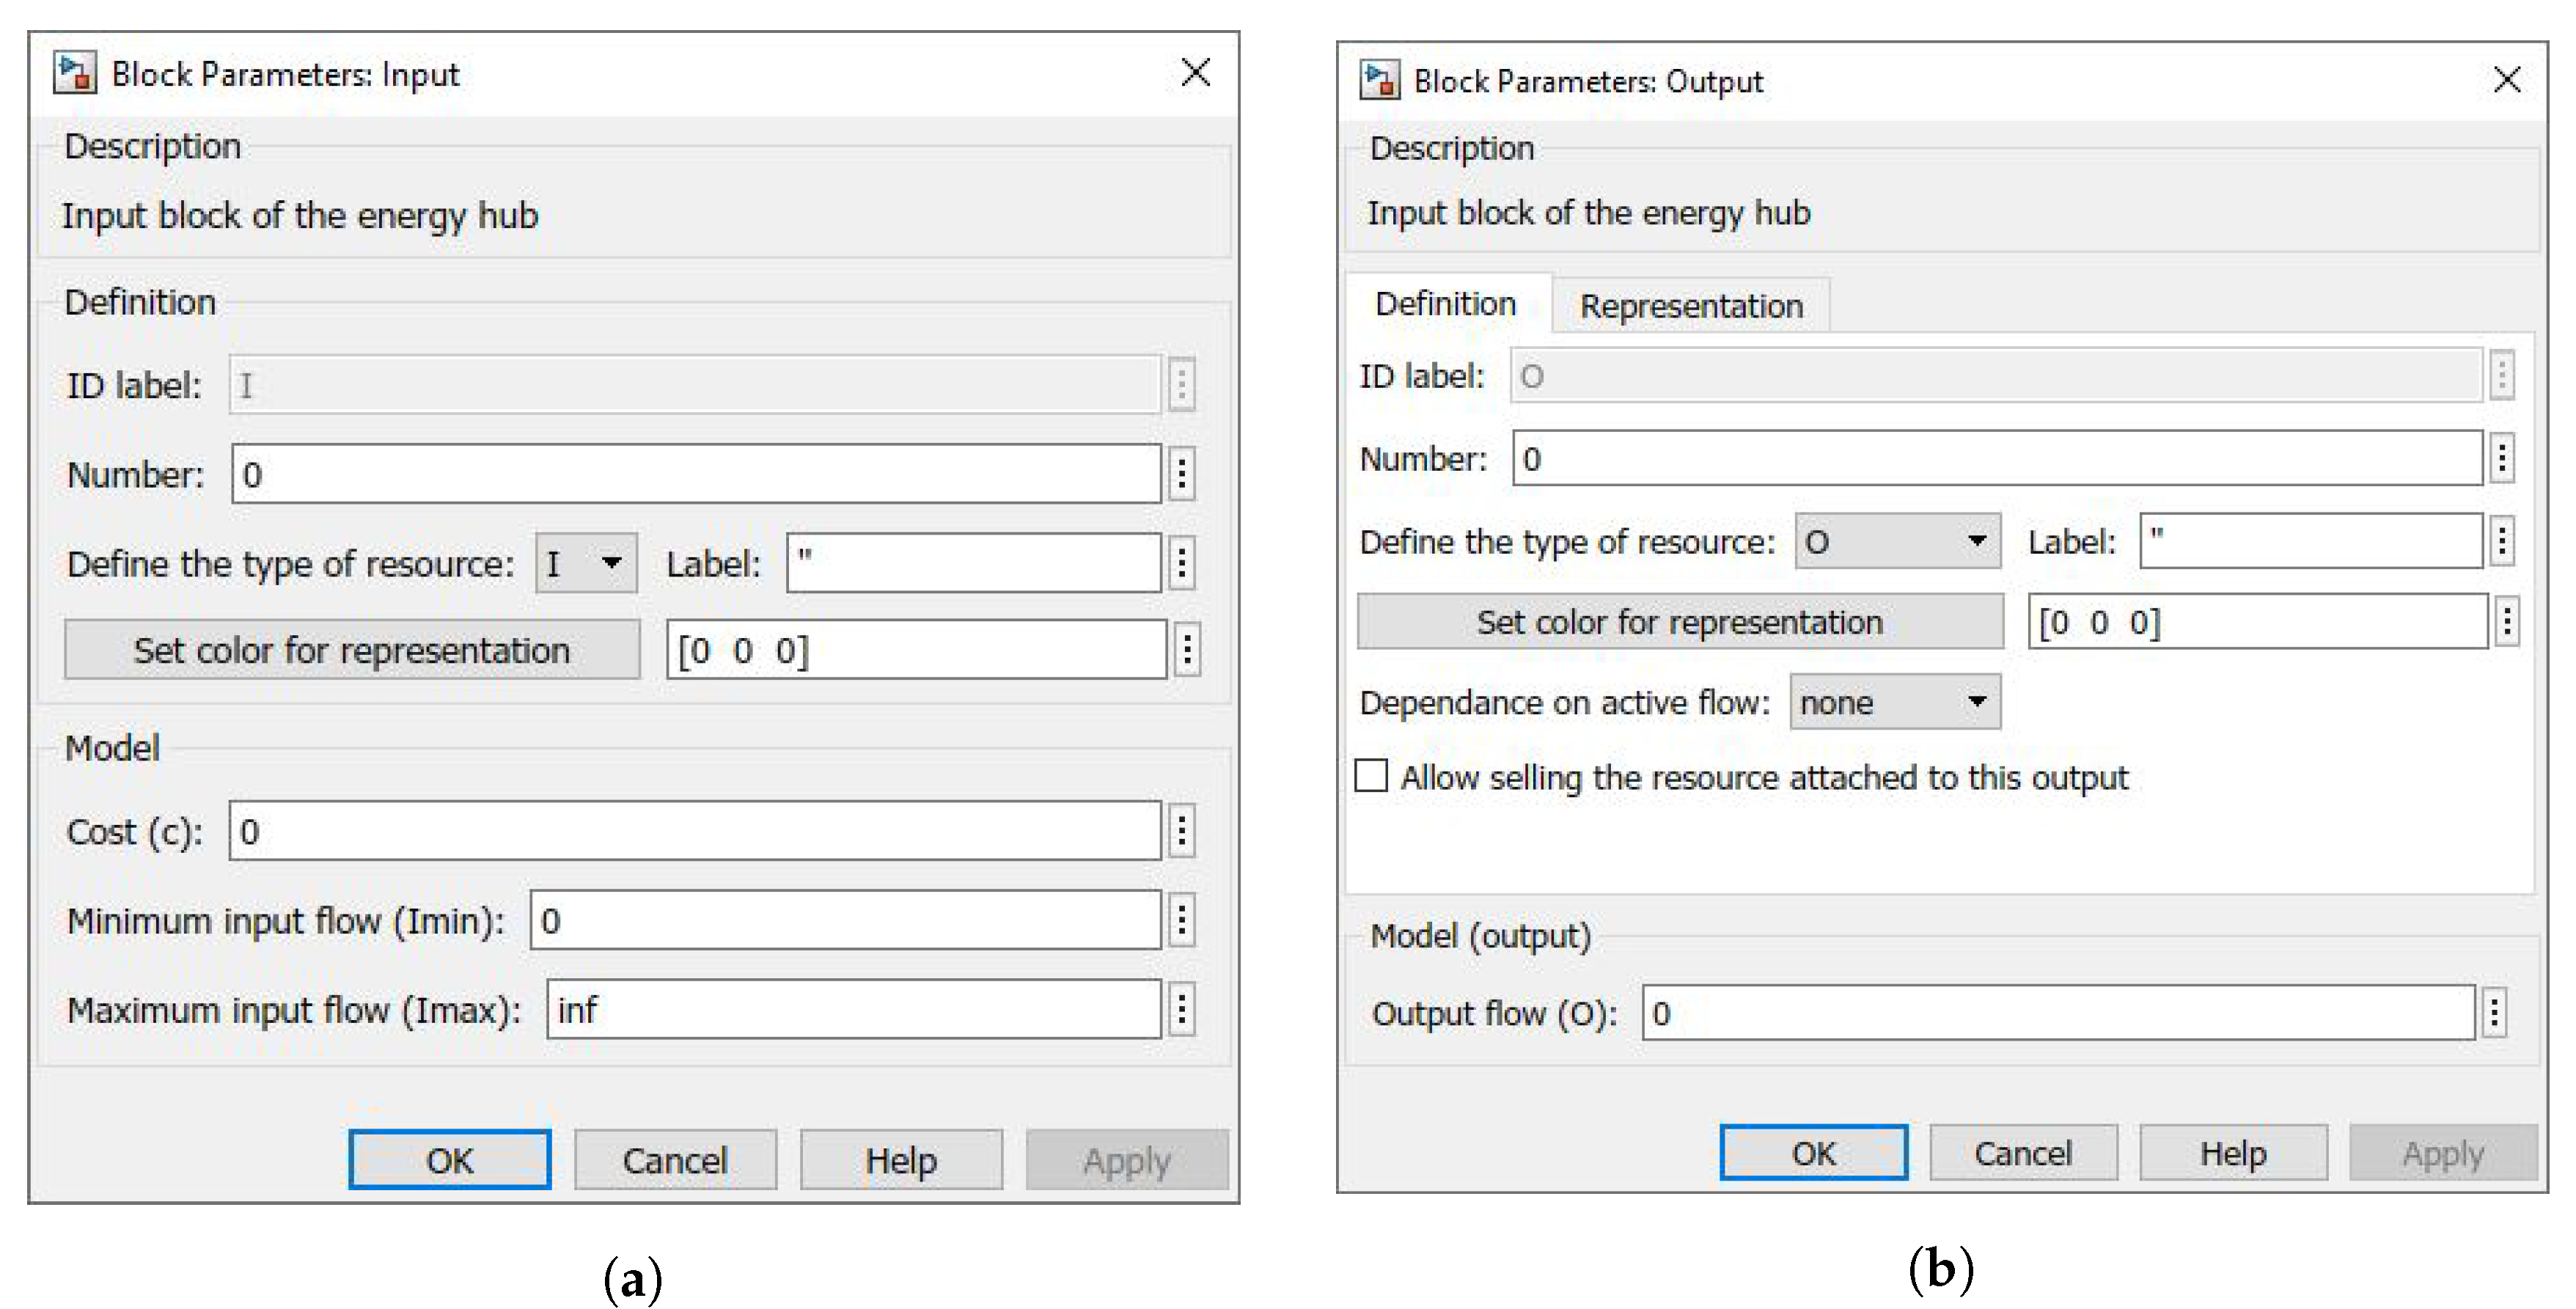Click three-dot icon beside Output flow (O)
The height and width of the screenshot is (1309, 2576).
[x=2494, y=1013]
